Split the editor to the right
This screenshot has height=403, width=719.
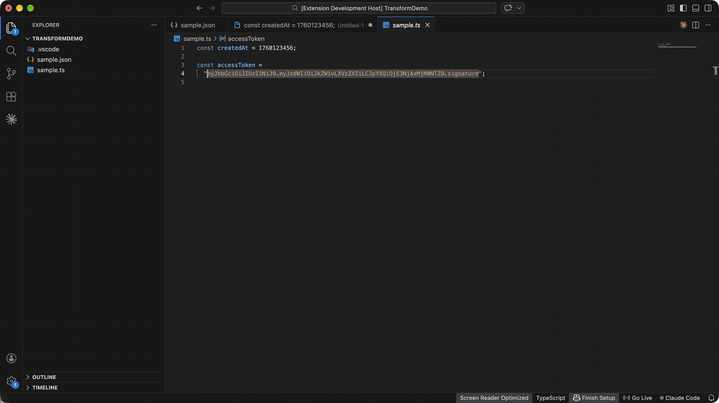[696, 25]
